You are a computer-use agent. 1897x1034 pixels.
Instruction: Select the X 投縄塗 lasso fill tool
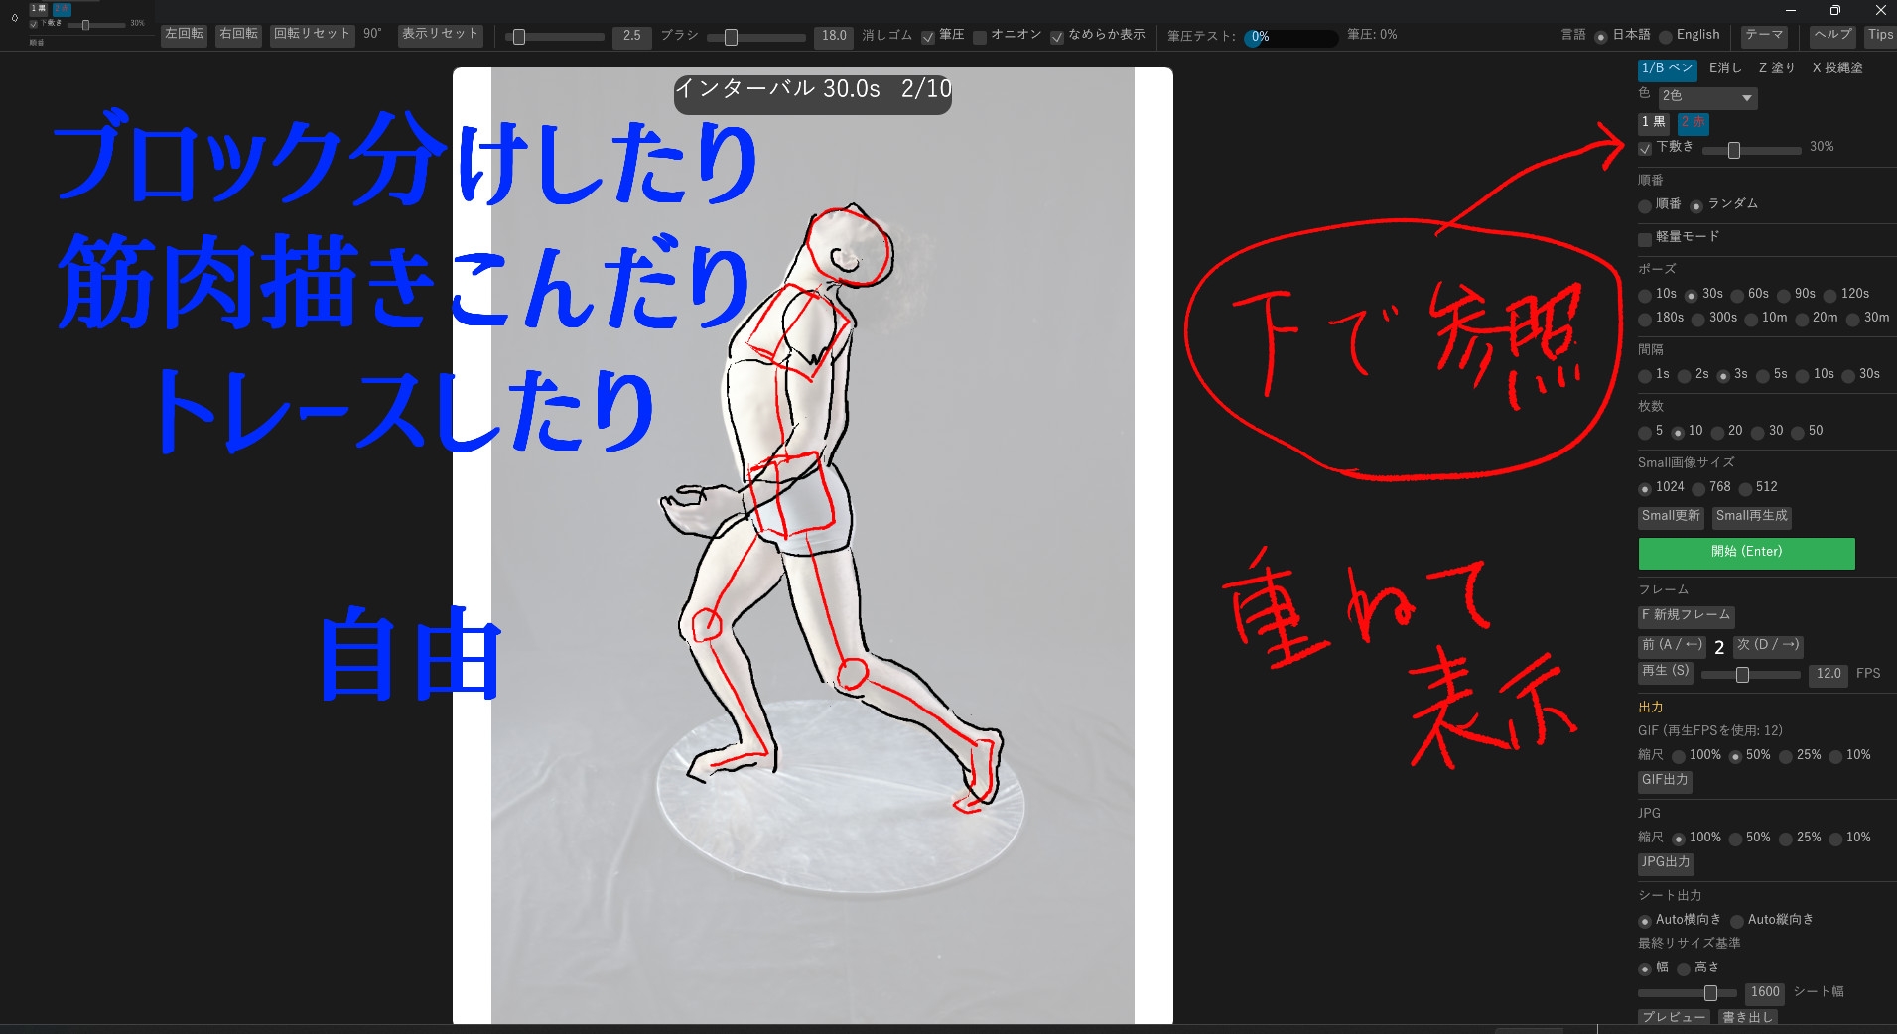pyautogui.click(x=1836, y=68)
